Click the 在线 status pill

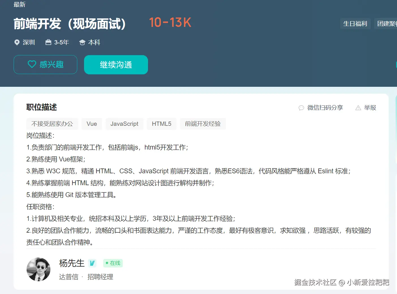point(113,263)
